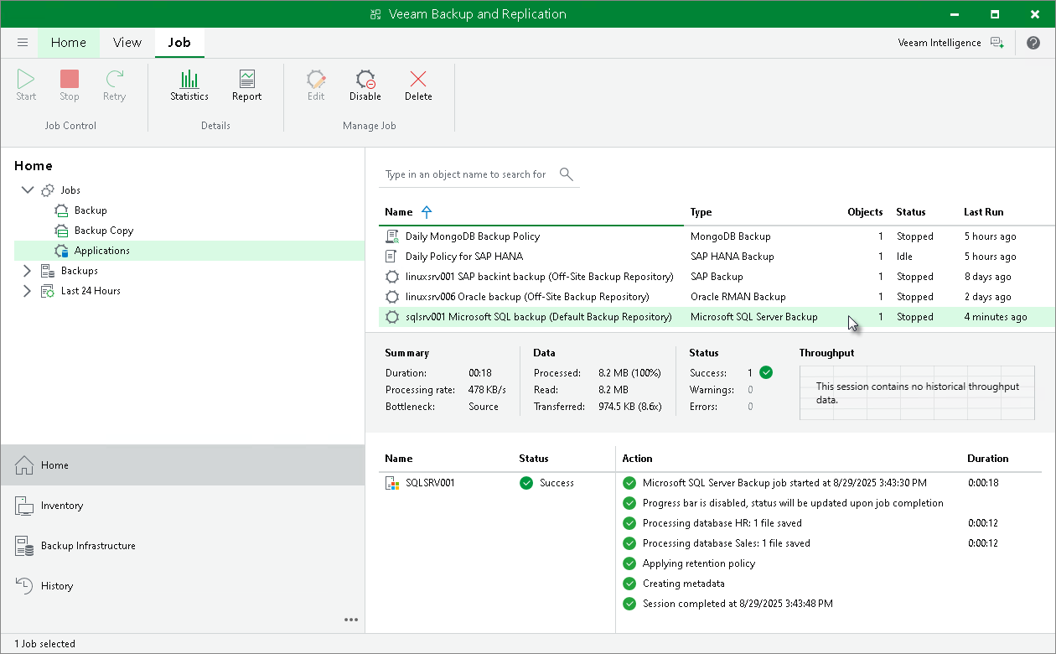Viewport: 1056px width, 654px height.
Task: Open Veeam Intelligence
Action: (939, 42)
